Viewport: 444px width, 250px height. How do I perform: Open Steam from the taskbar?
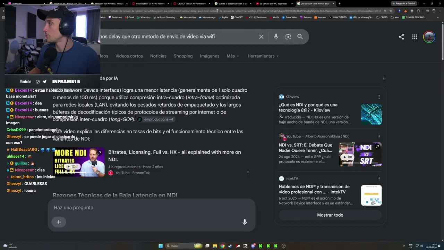click(x=230, y=246)
